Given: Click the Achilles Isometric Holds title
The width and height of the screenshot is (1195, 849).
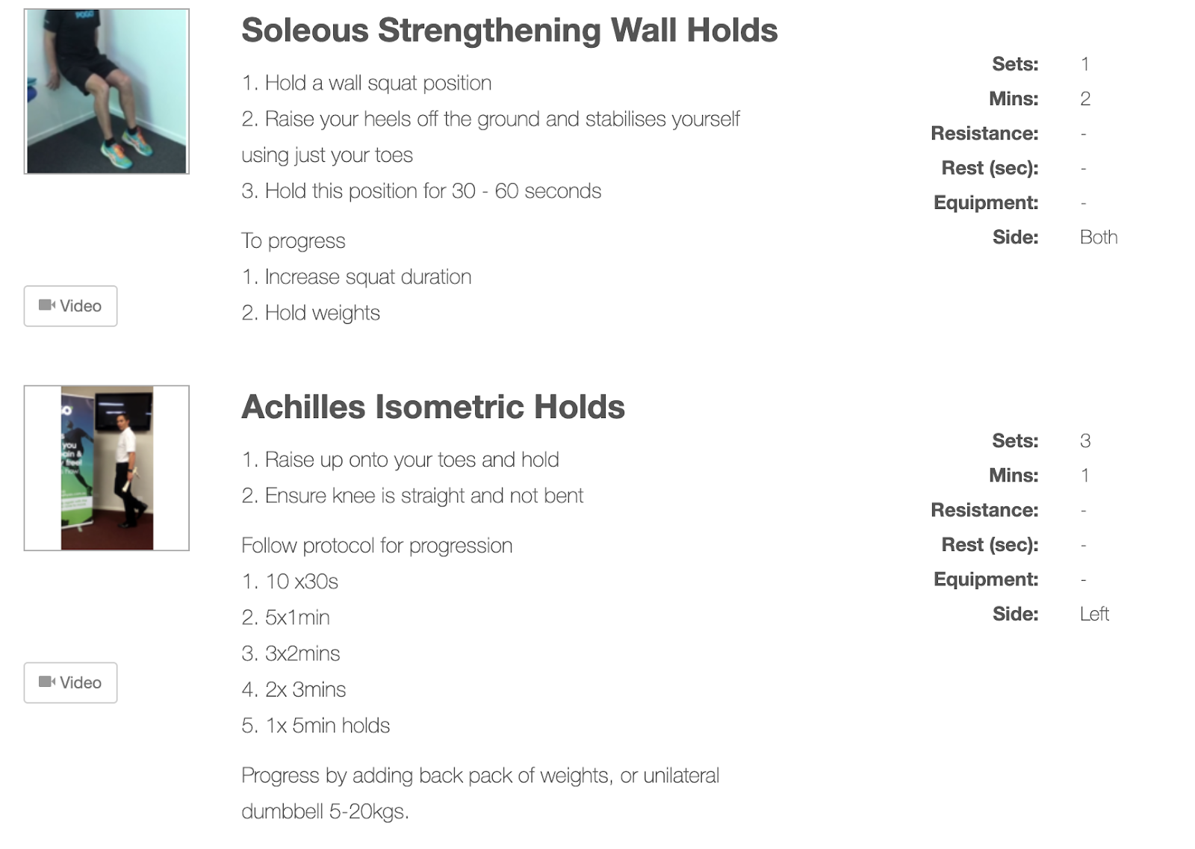Looking at the screenshot, I should click(433, 408).
